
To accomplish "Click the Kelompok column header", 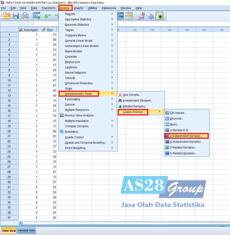I will point(28,30).
